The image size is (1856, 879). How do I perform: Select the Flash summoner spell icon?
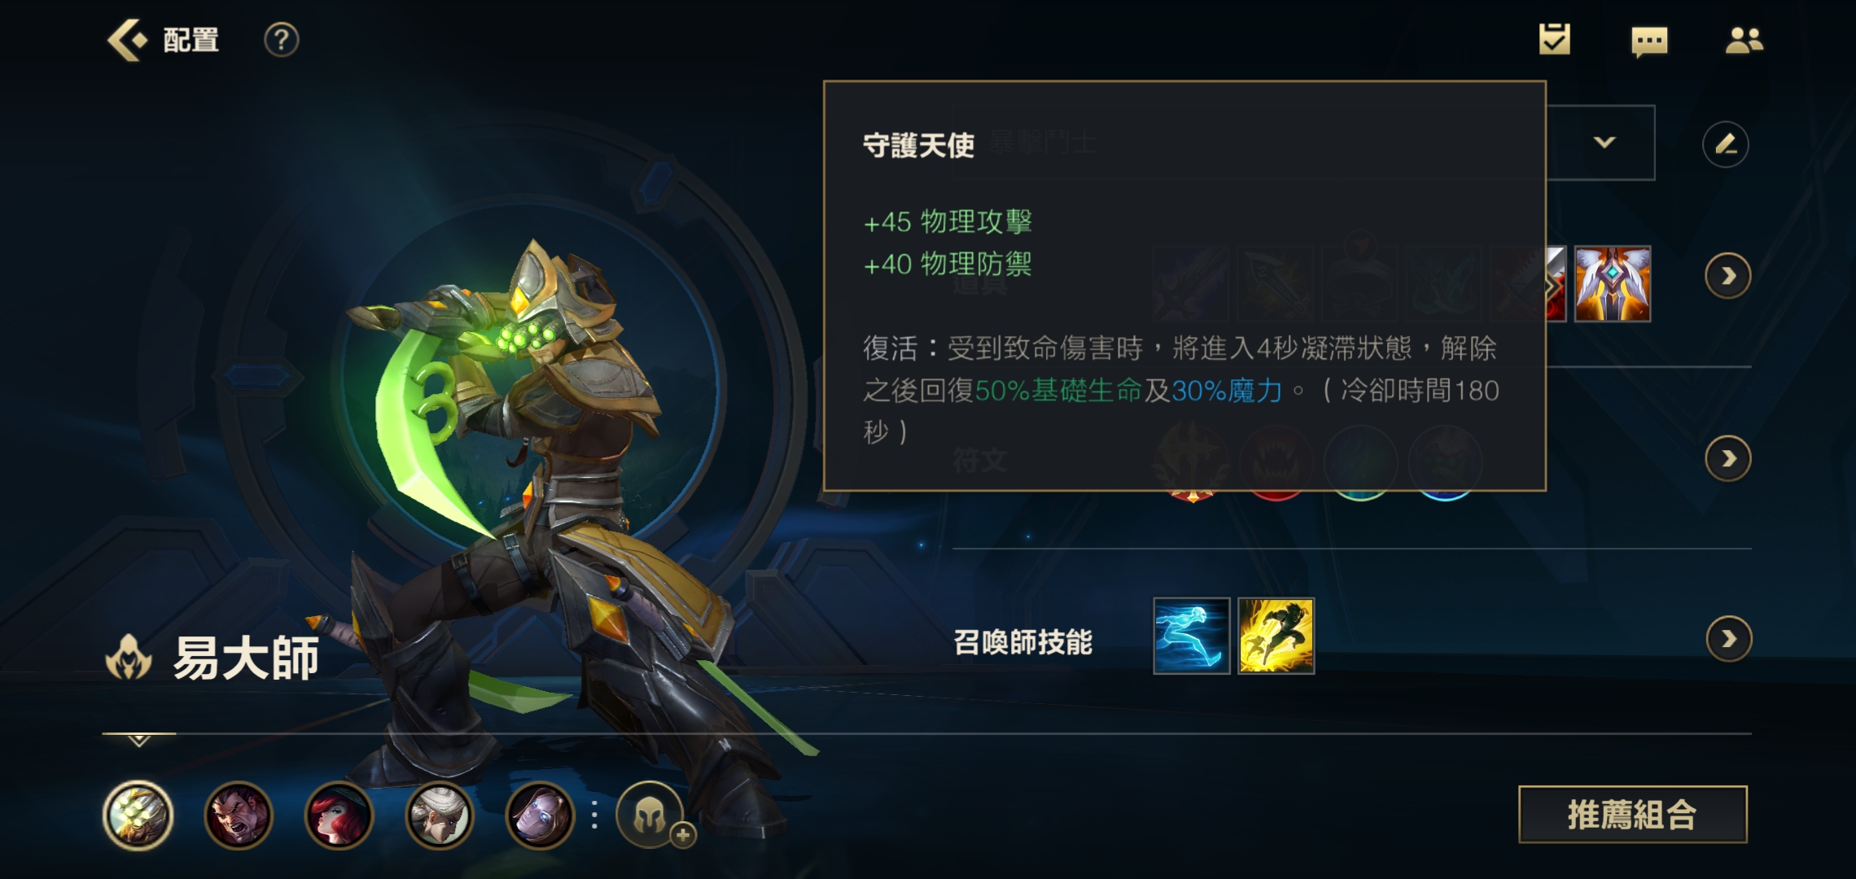1276,636
